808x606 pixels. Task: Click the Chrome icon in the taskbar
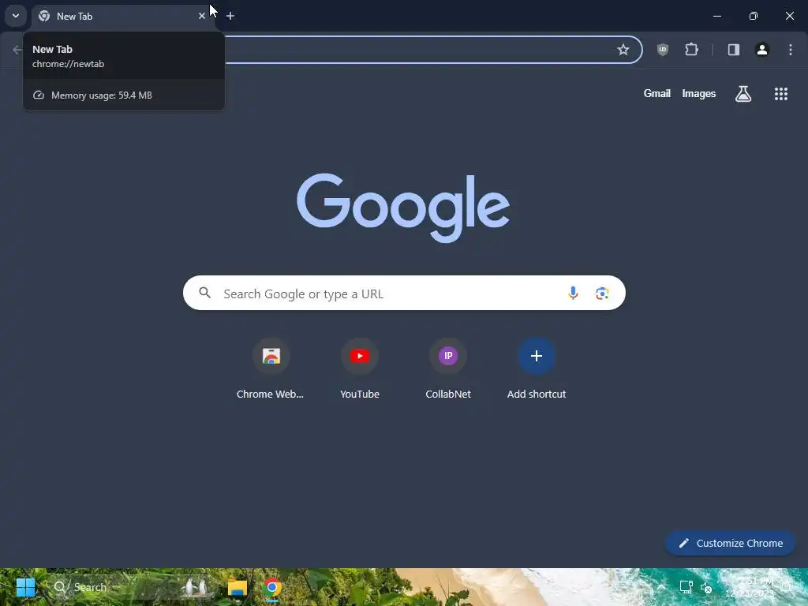pyautogui.click(x=272, y=587)
